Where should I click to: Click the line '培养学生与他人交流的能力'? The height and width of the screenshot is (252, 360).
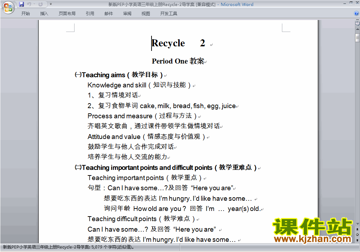[x=127, y=157]
